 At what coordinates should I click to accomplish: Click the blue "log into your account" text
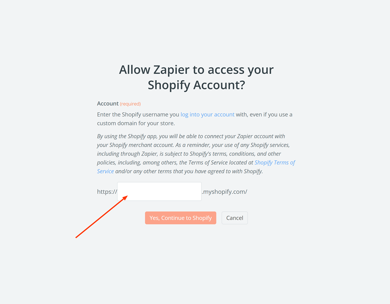pyautogui.click(x=207, y=114)
